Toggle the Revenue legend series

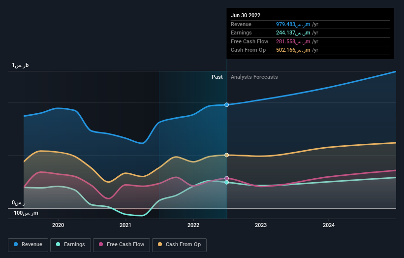(x=28, y=245)
